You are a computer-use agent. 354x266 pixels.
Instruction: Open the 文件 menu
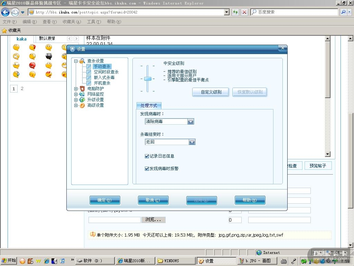pyautogui.click(x=10, y=22)
